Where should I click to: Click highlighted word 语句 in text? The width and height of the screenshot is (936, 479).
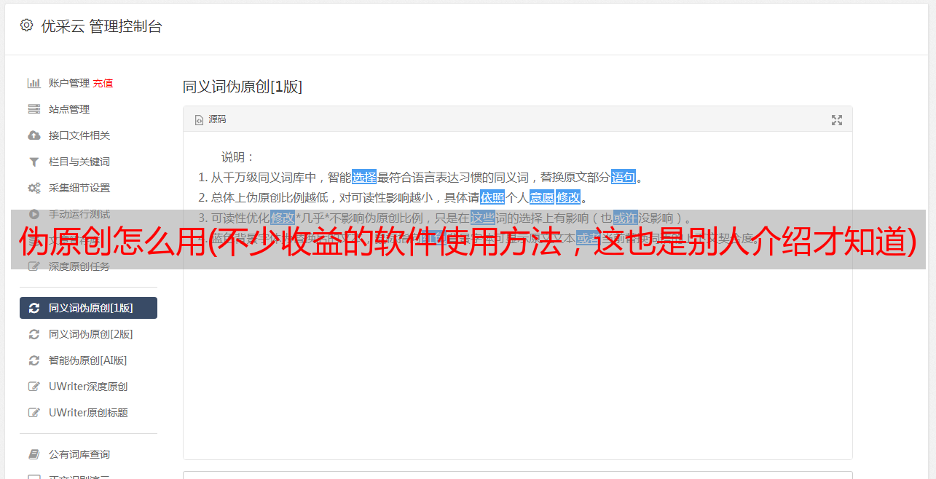624,177
